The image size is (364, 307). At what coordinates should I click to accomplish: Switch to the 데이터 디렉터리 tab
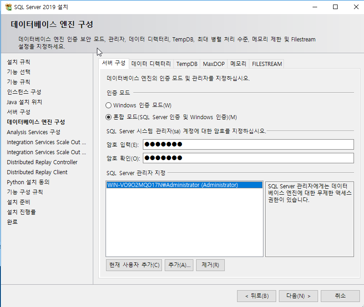click(x=151, y=64)
